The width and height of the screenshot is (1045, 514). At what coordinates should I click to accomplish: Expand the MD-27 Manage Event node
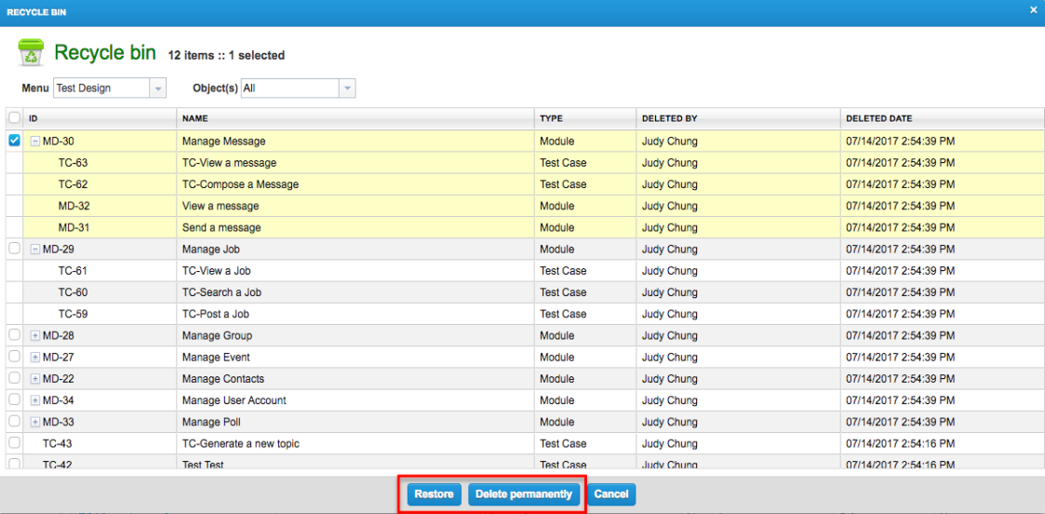35,358
